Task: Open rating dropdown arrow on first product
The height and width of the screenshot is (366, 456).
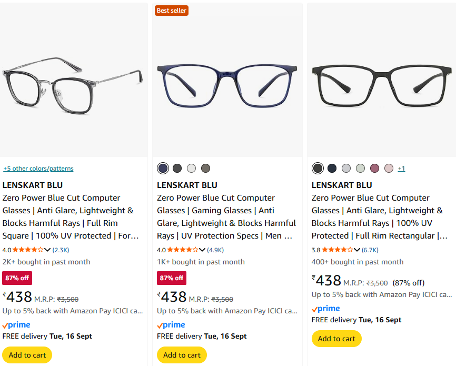Action: click(48, 250)
